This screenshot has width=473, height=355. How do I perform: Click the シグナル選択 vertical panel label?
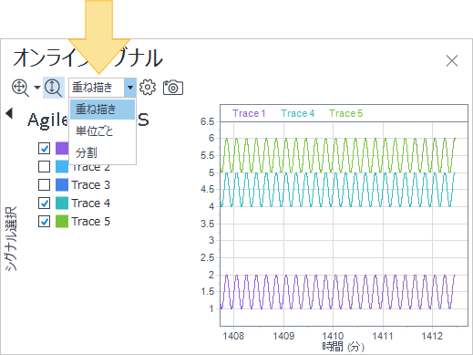[x=11, y=239]
